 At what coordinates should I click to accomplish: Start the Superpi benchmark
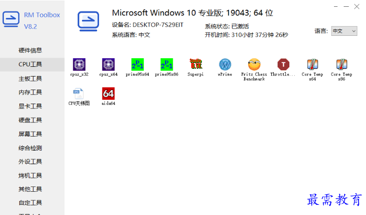click(x=196, y=67)
